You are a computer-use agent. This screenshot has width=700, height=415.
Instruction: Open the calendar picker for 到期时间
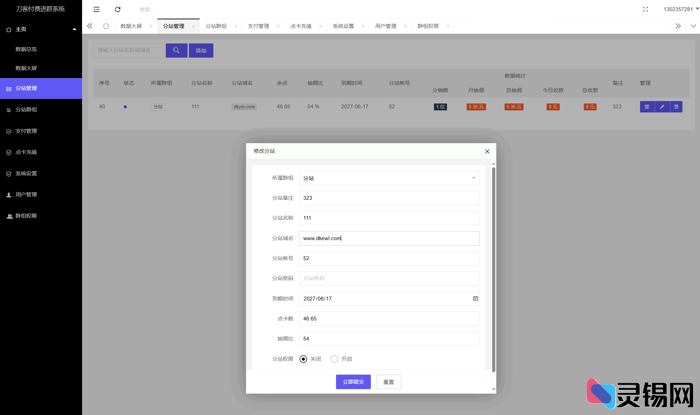click(x=476, y=298)
